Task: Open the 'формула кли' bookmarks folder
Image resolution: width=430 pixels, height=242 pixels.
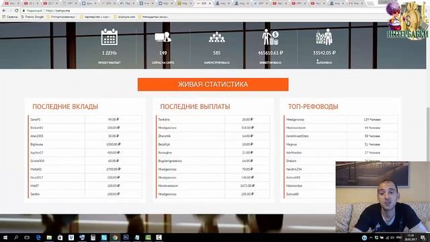Action: pyautogui.click(x=124, y=17)
